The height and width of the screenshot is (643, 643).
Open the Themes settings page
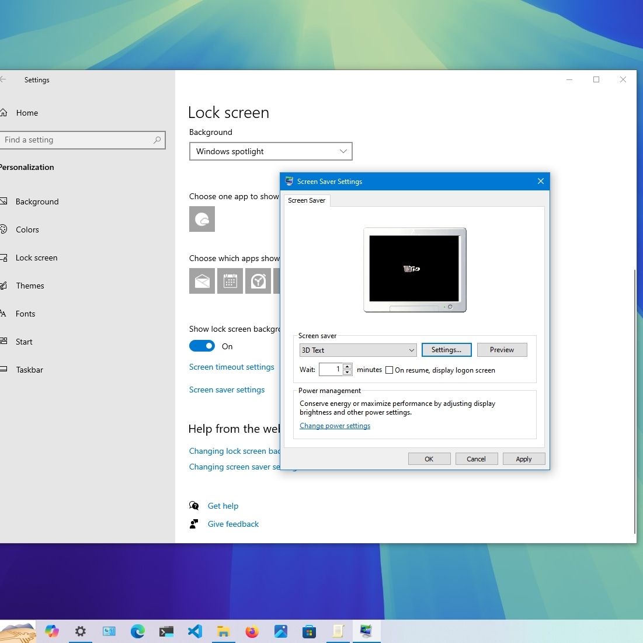click(23, 286)
